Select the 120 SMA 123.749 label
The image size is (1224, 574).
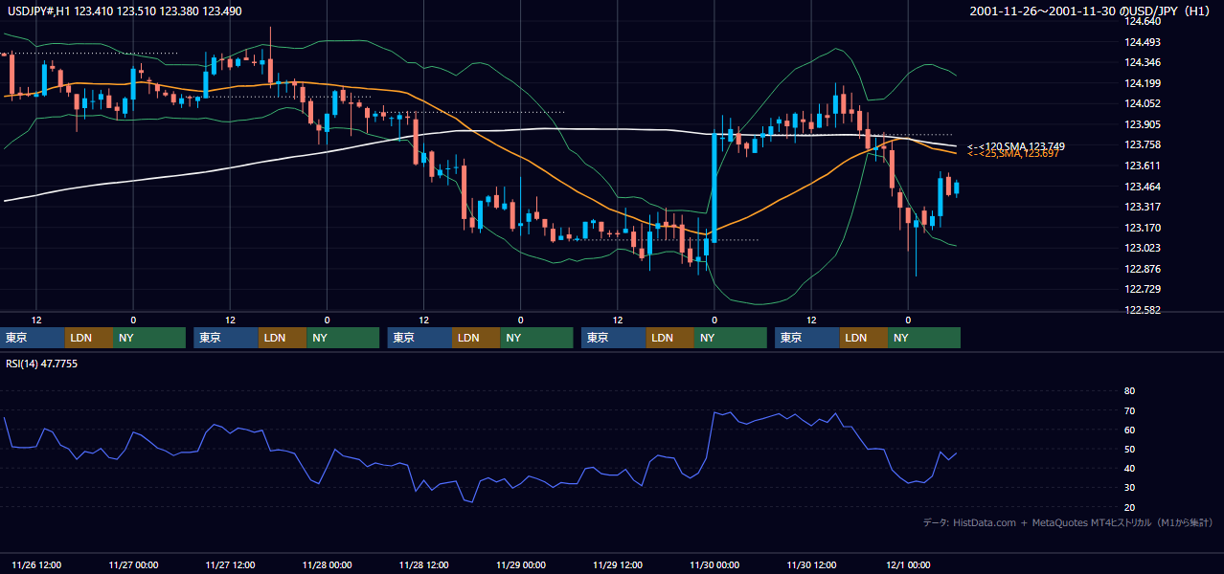tap(1016, 146)
